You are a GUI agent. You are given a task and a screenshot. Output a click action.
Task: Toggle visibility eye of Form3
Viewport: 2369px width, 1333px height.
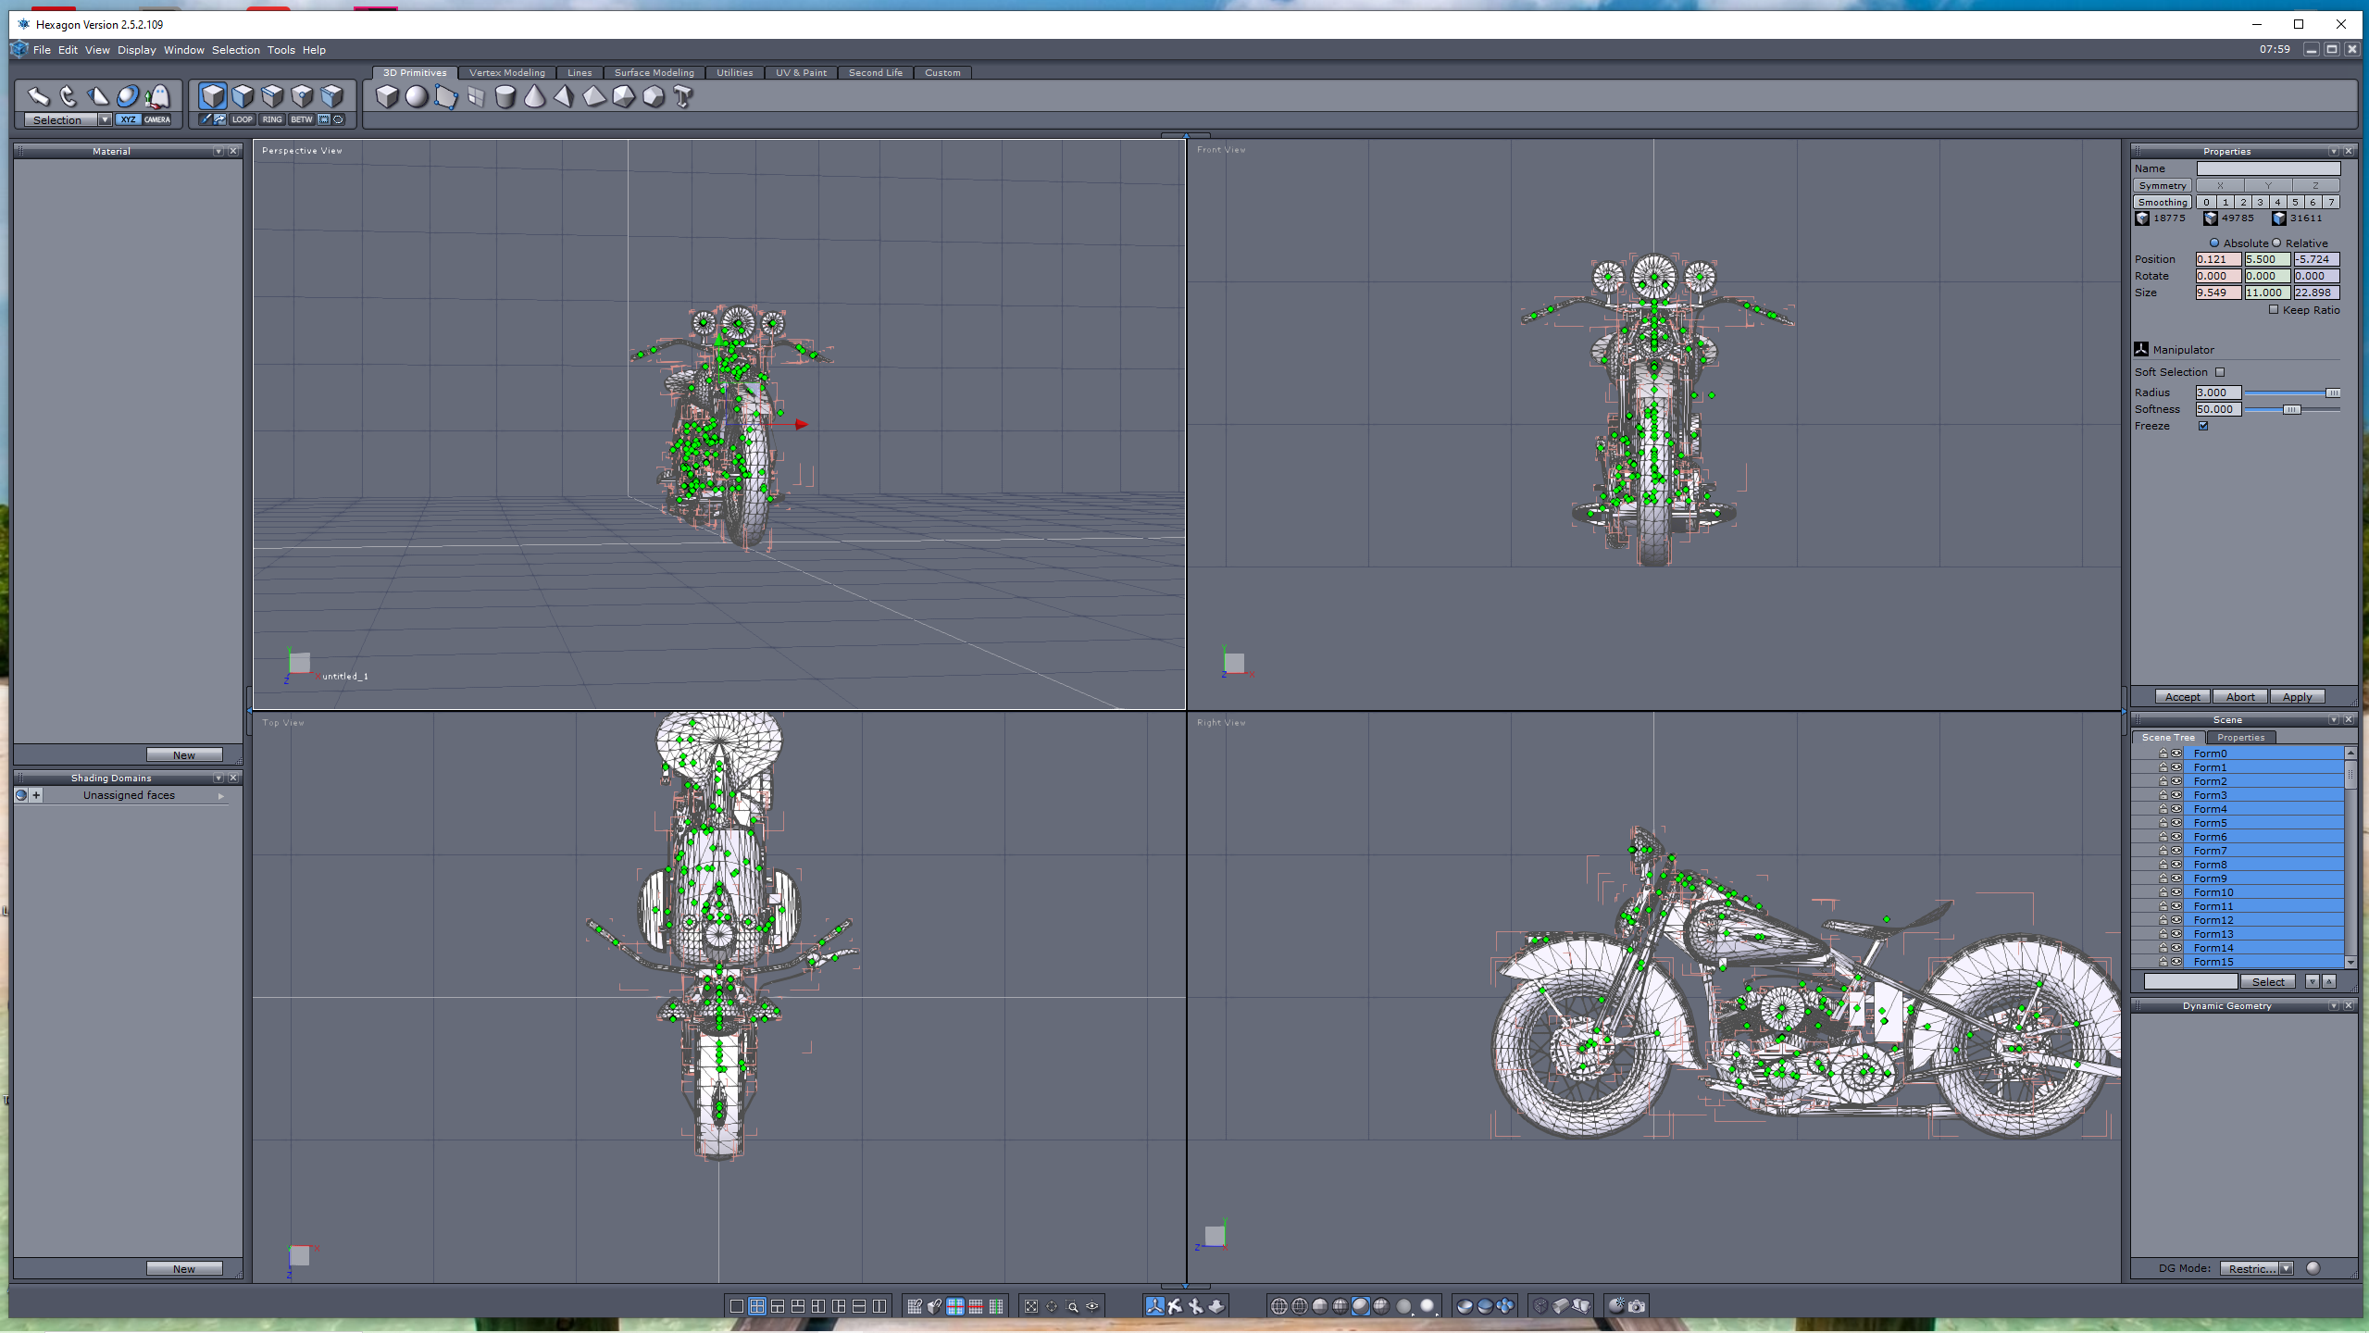(2176, 795)
